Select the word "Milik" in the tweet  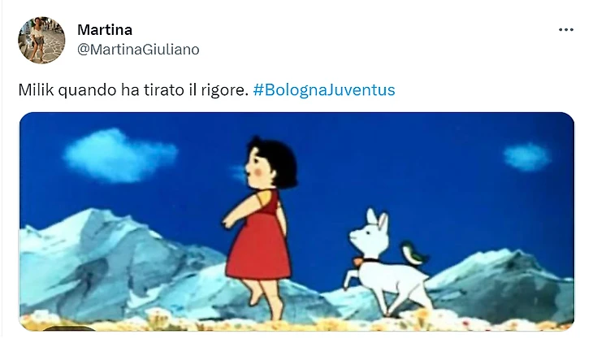tap(37, 90)
